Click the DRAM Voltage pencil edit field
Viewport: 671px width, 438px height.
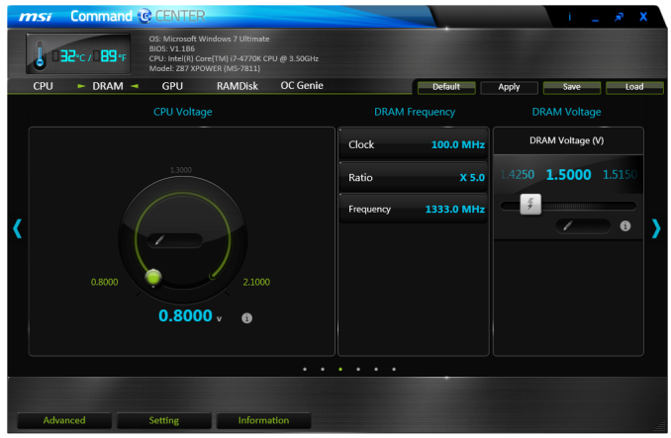click(583, 225)
